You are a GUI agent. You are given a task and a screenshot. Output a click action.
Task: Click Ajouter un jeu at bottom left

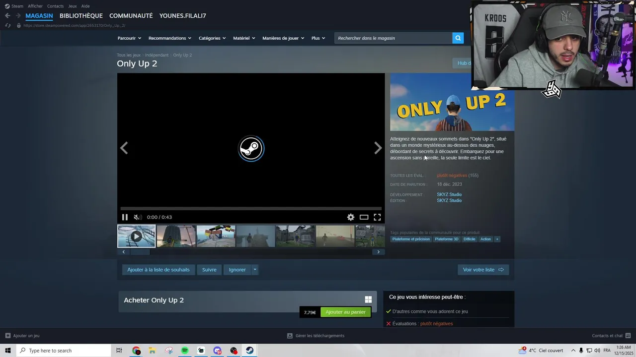(x=22, y=336)
